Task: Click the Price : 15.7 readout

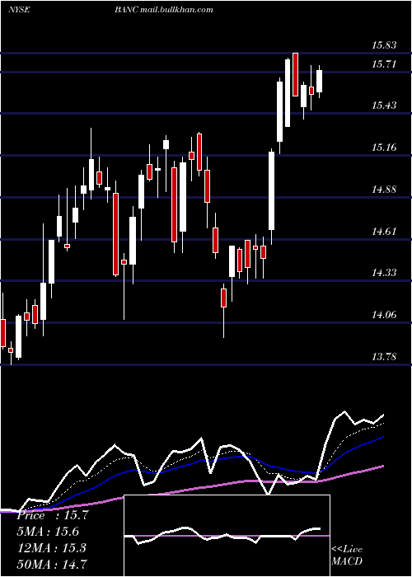Action: tap(53, 515)
